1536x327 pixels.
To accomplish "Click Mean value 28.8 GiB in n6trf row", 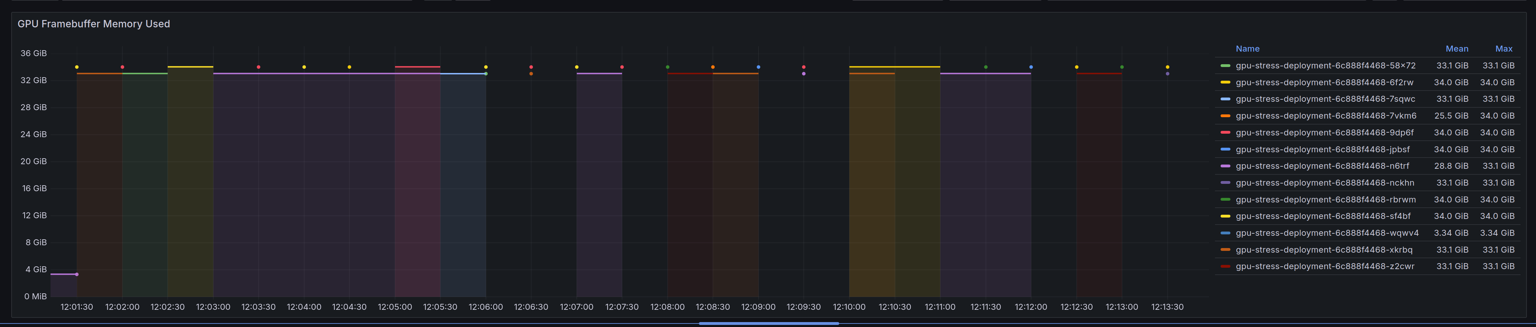I will coord(1451,166).
